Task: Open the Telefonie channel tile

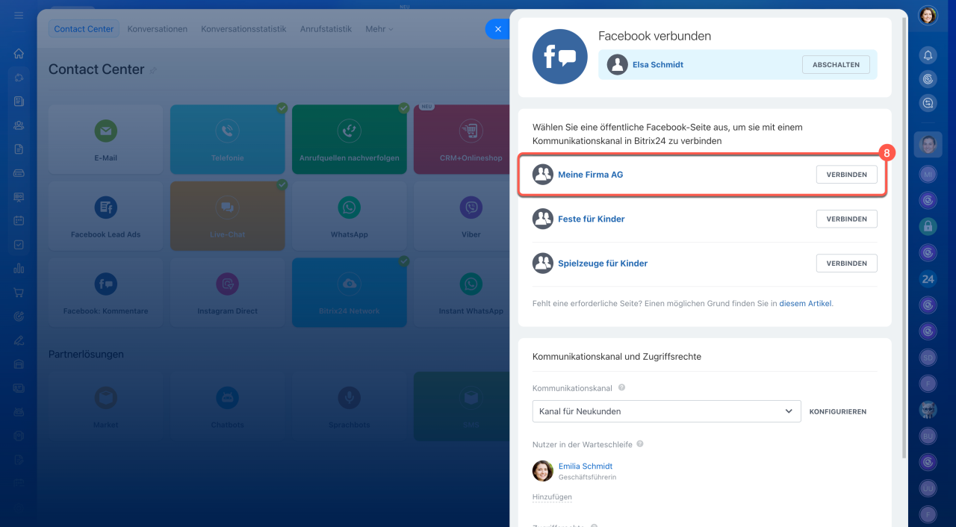Action: point(227,140)
